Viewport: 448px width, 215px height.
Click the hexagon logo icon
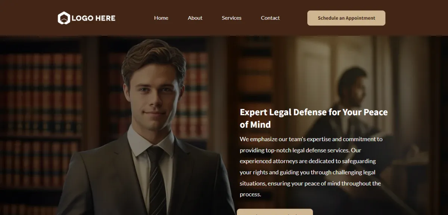(64, 18)
